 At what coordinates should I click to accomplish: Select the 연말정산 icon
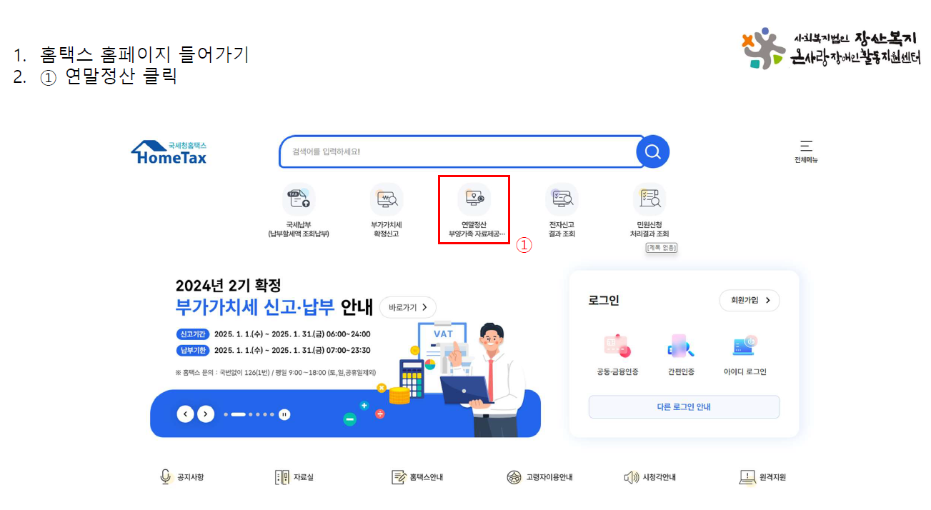click(474, 199)
